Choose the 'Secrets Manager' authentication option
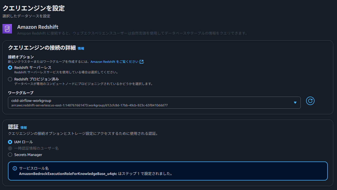This screenshot has height=190, width=337. coord(10,155)
